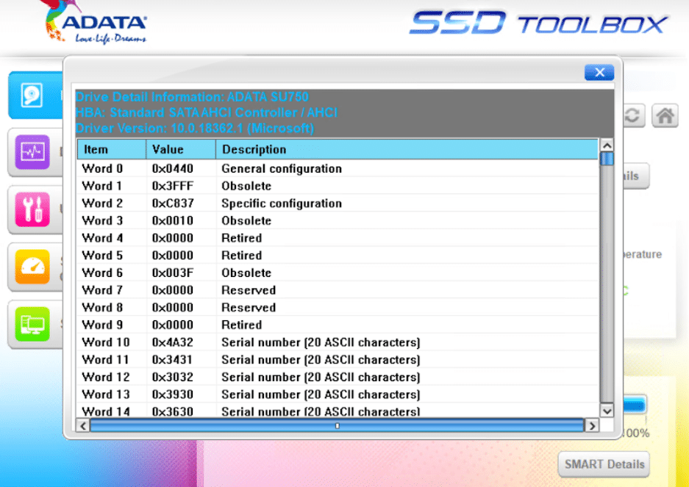The height and width of the screenshot is (487, 689).
Task: Click the vertical scrollbar down arrow
Action: (607, 411)
